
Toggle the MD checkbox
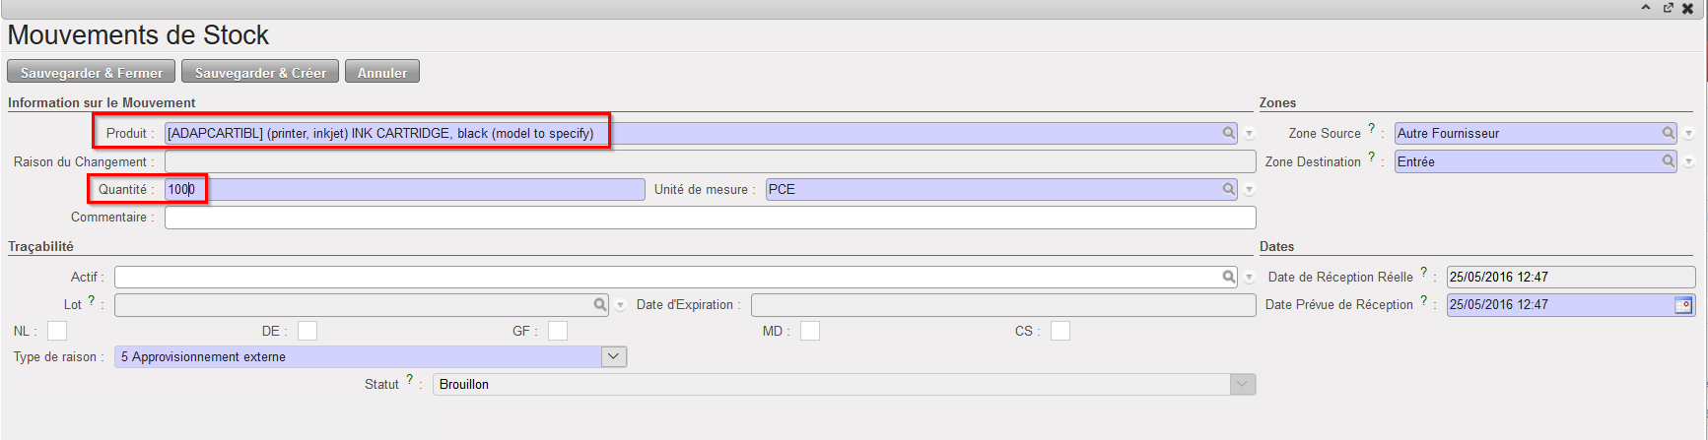click(810, 331)
